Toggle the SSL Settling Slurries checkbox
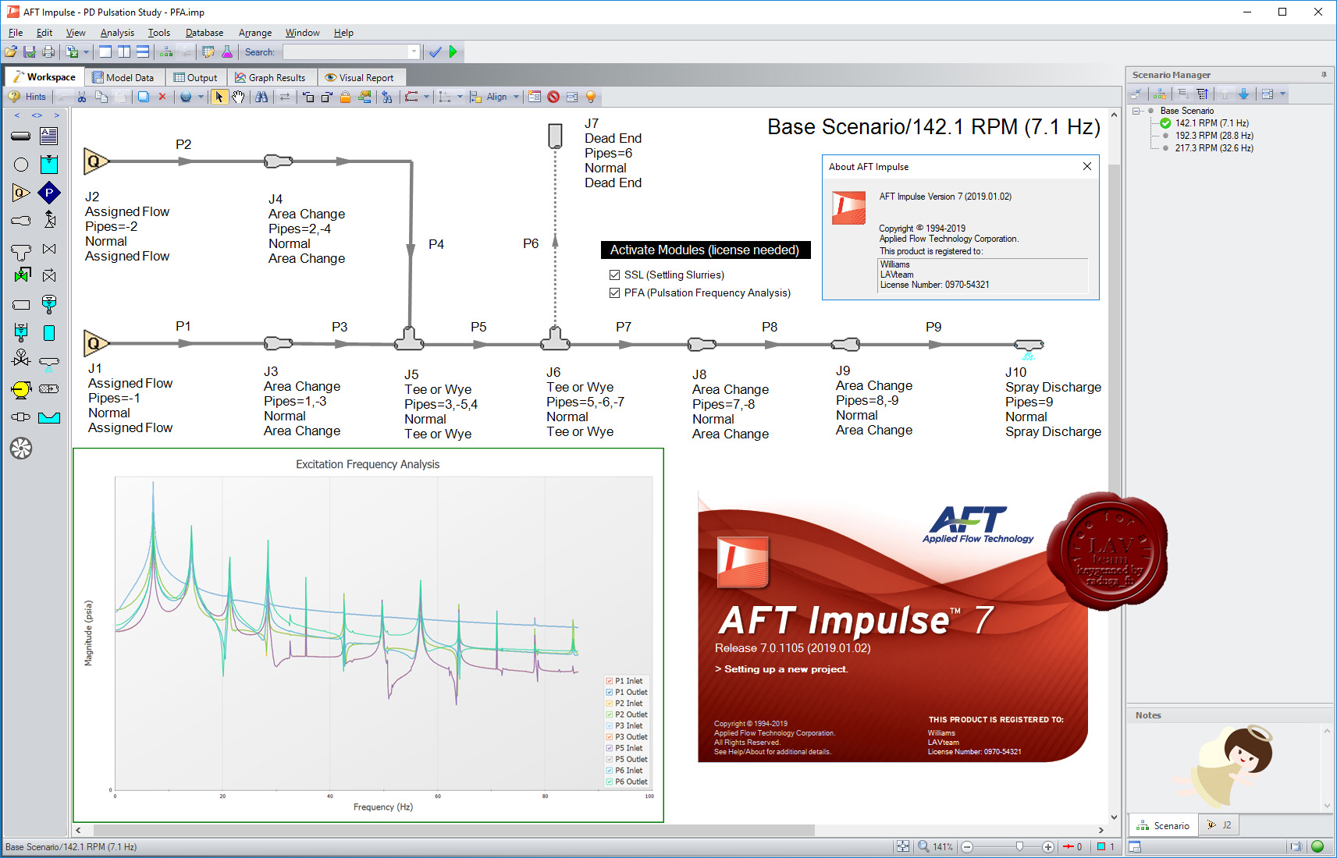 615,275
